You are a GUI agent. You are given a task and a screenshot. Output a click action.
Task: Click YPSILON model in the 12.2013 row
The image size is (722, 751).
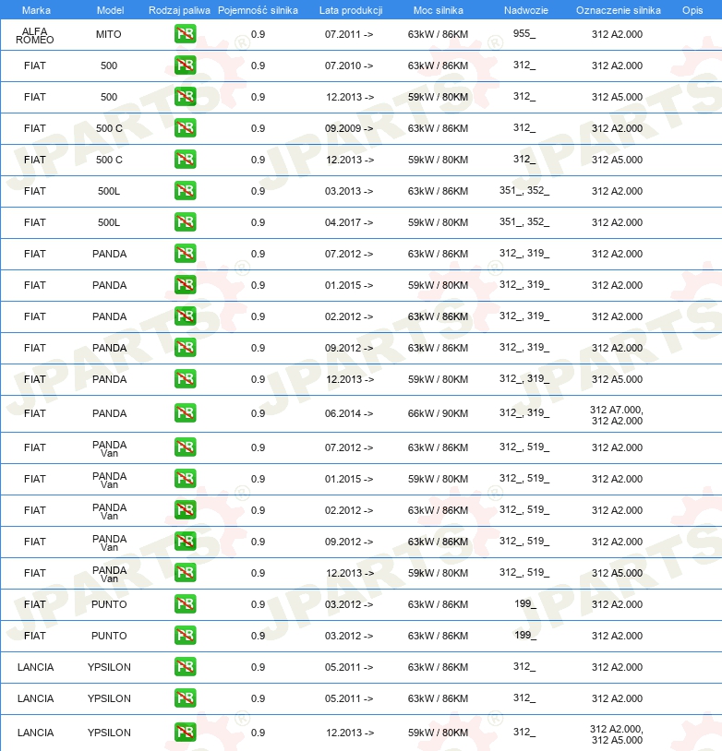(x=109, y=733)
